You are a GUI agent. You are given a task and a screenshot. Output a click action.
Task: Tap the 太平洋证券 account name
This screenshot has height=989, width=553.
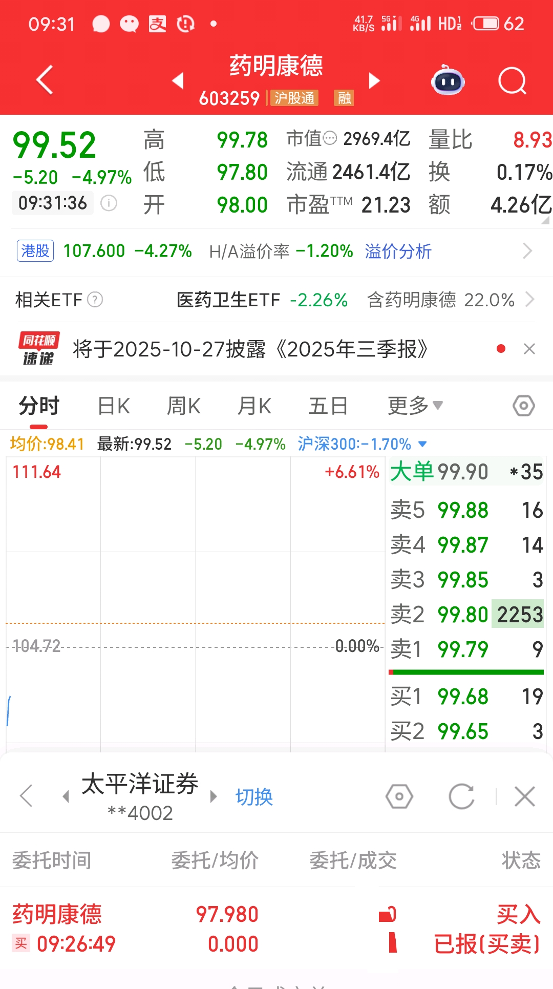140,785
